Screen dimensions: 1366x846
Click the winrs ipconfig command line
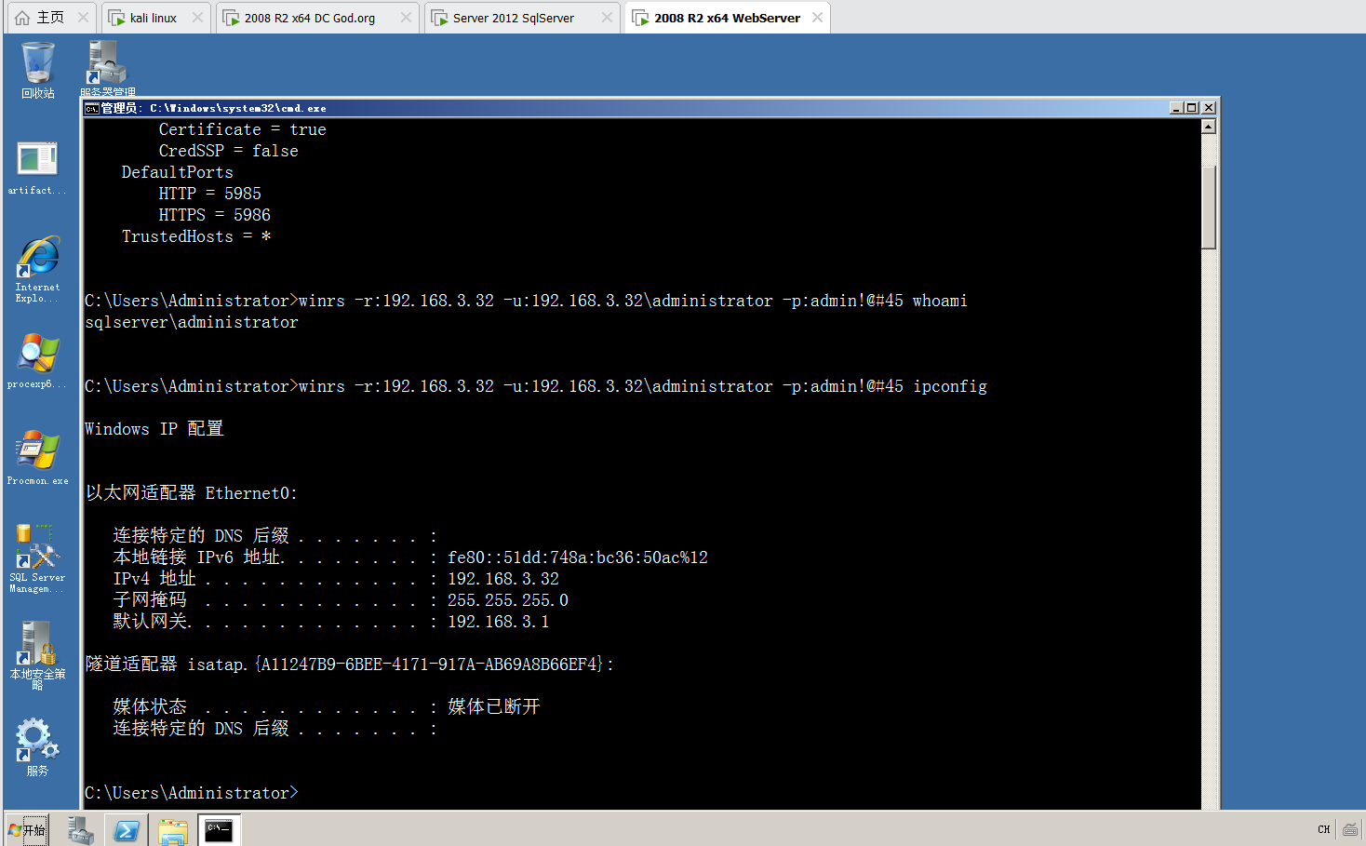[x=536, y=387]
